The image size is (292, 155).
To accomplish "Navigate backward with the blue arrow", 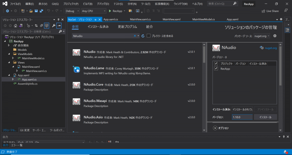I will pos(8,11).
